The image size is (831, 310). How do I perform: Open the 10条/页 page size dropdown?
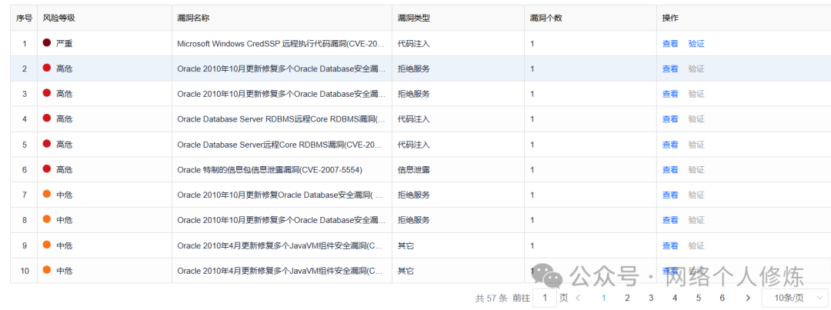pos(794,298)
